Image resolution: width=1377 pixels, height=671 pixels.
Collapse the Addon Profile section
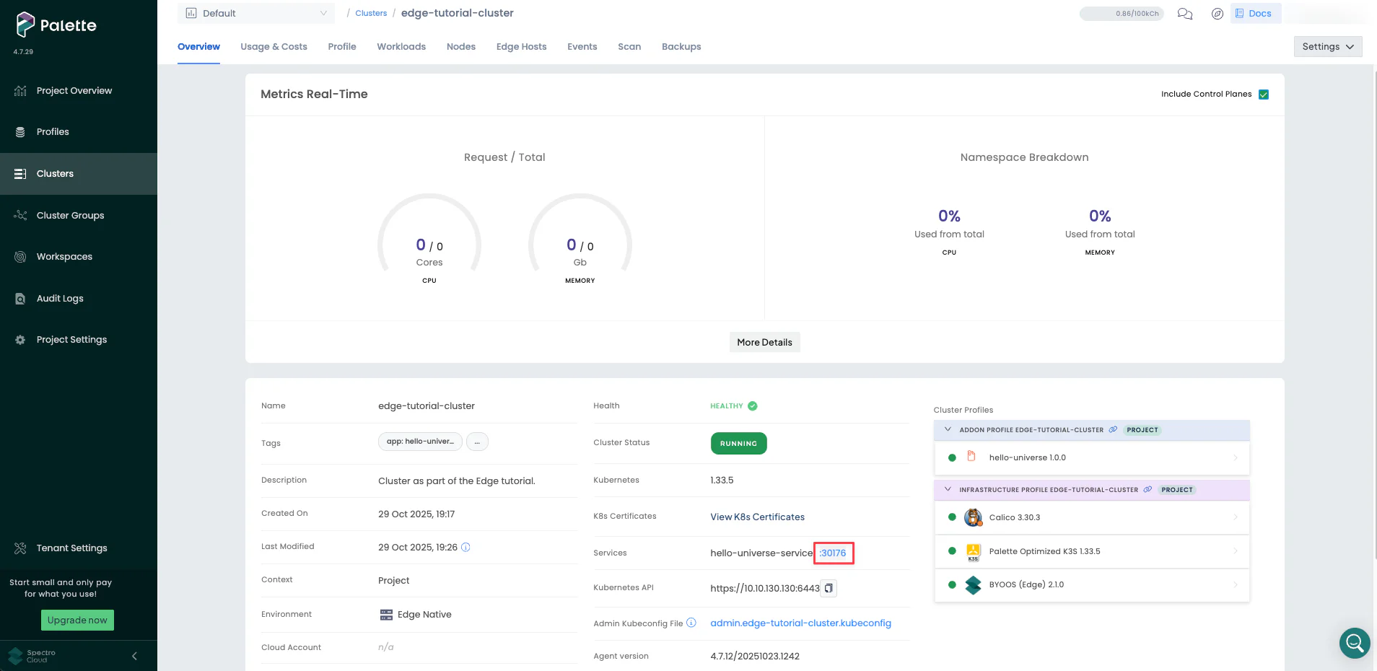click(x=948, y=429)
